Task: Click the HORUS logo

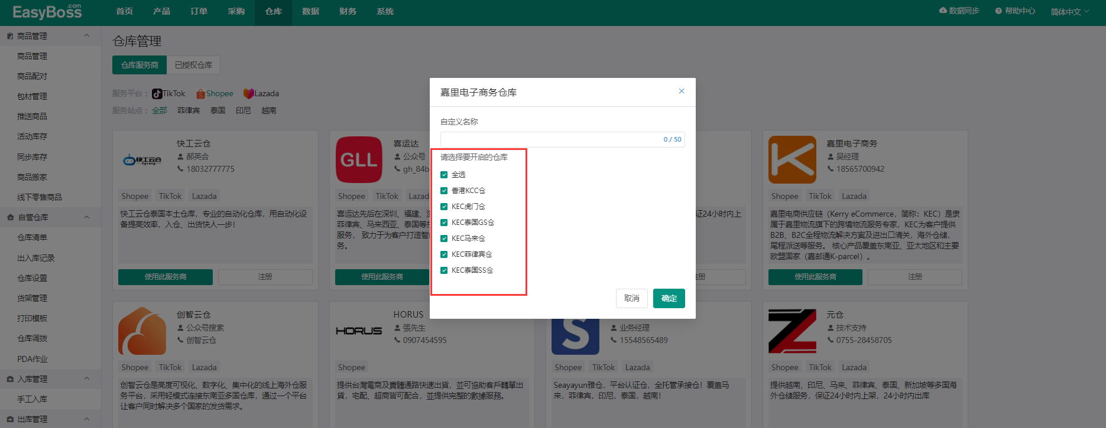Action: [x=359, y=331]
